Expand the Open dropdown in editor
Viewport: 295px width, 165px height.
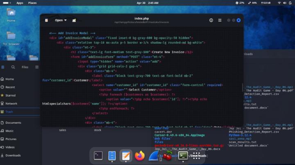click(x=61, y=20)
